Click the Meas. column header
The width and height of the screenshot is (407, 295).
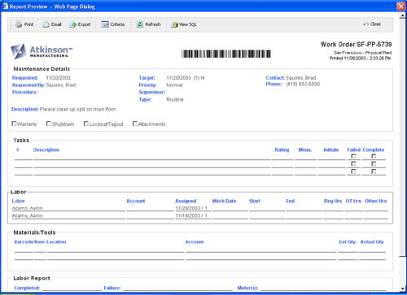(x=305, y=150)
